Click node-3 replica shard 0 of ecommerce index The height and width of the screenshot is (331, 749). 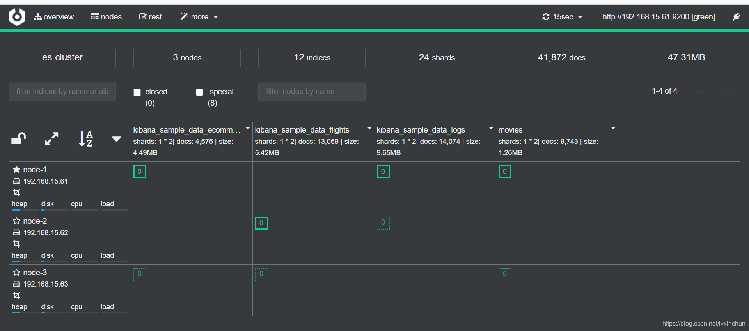tap(140, 274)
